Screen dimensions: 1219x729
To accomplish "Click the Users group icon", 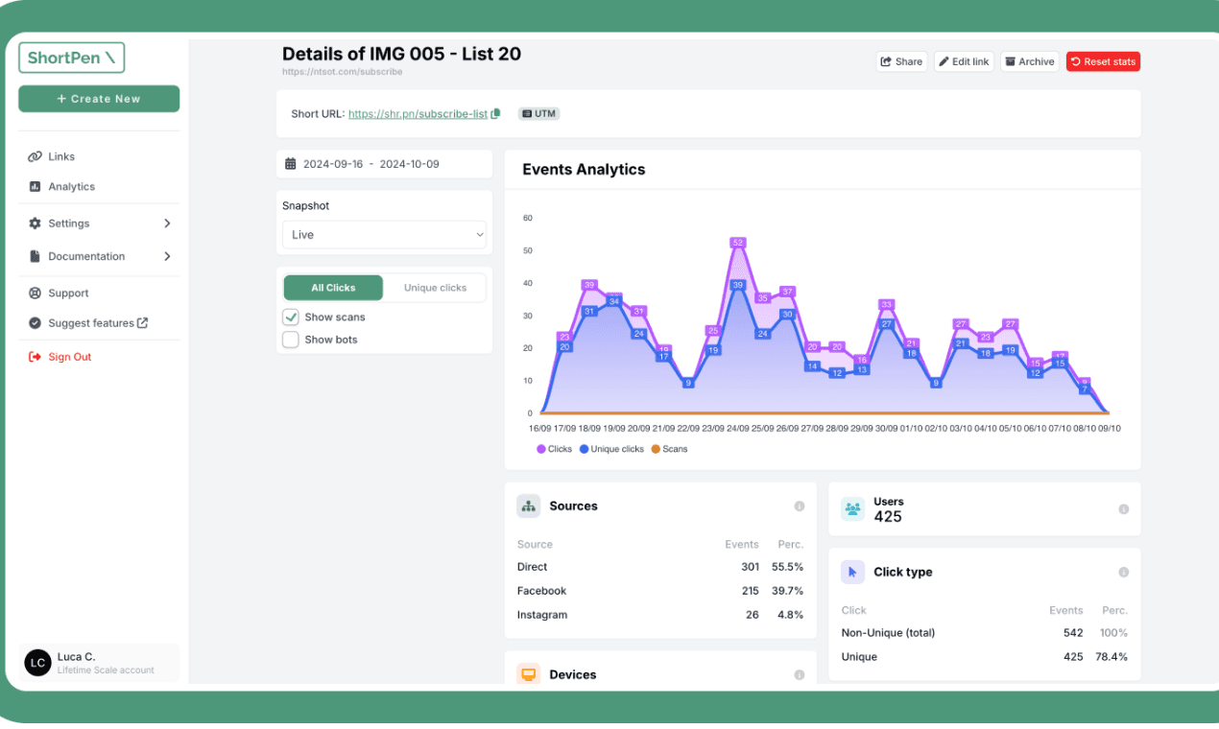I will [852, 509].
